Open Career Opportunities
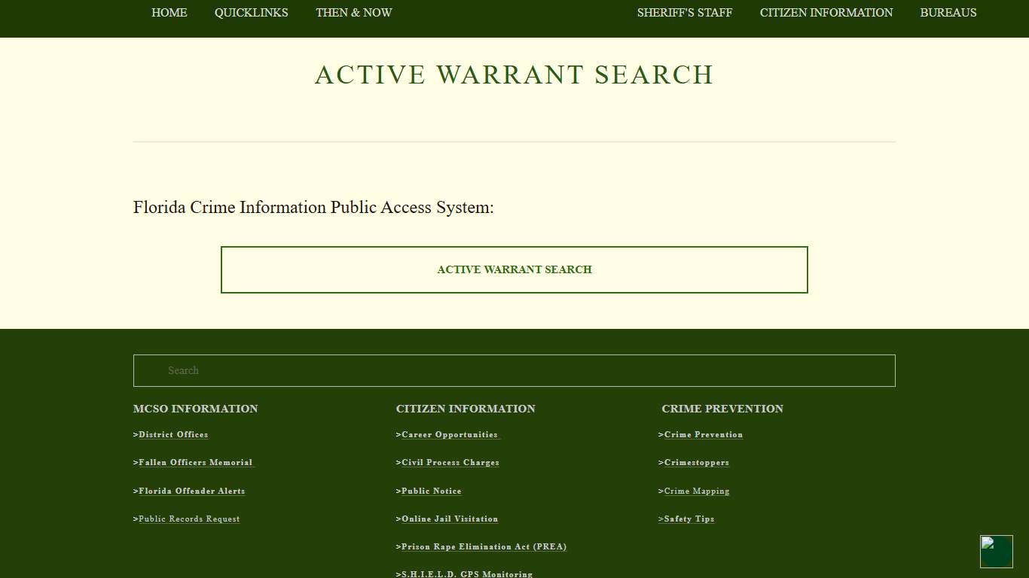The height and width of the screenshot is (578, 1029). click(450, 434)
